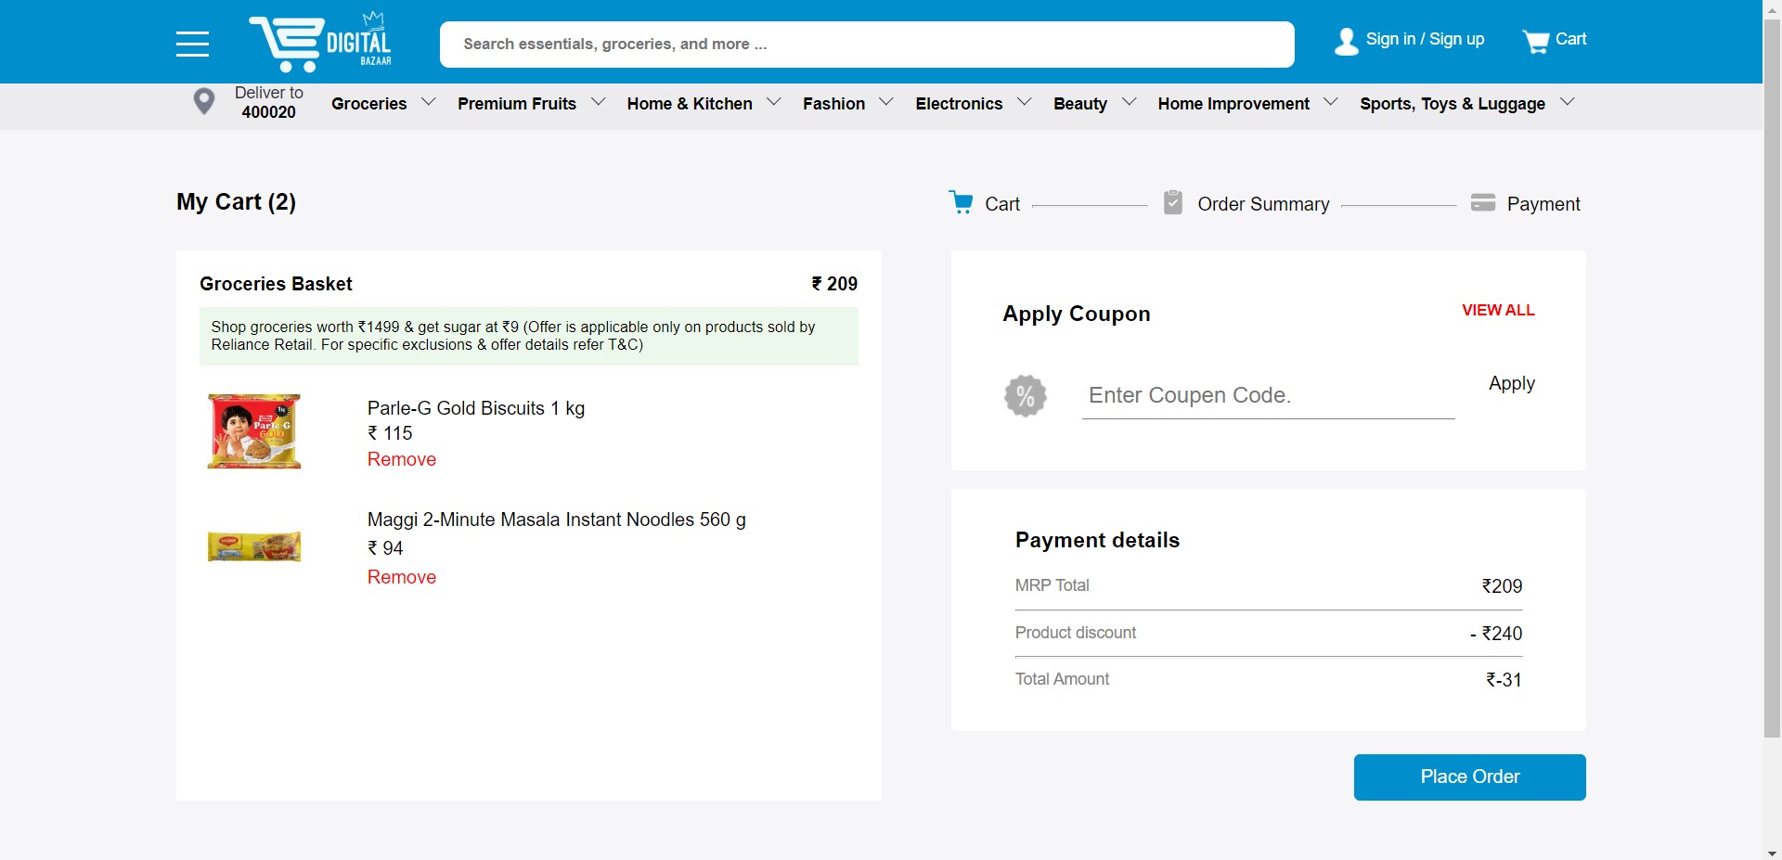Click the Apply coupon button
This screenshot has width=1782, height=860.
1512,383
